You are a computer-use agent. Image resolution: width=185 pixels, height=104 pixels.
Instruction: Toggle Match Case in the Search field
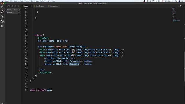(x=15, y=10)
